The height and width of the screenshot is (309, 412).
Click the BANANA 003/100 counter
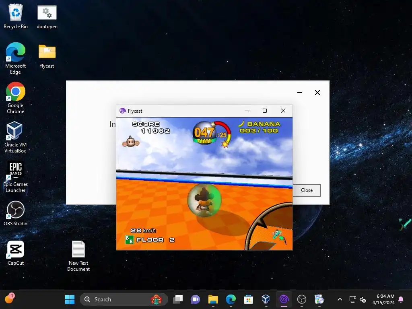(x=260, y=127)
